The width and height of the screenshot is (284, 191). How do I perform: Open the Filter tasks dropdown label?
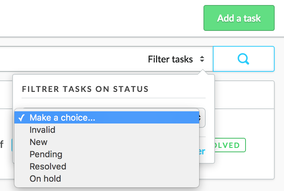pyautogui.click(x=170, y=59)
